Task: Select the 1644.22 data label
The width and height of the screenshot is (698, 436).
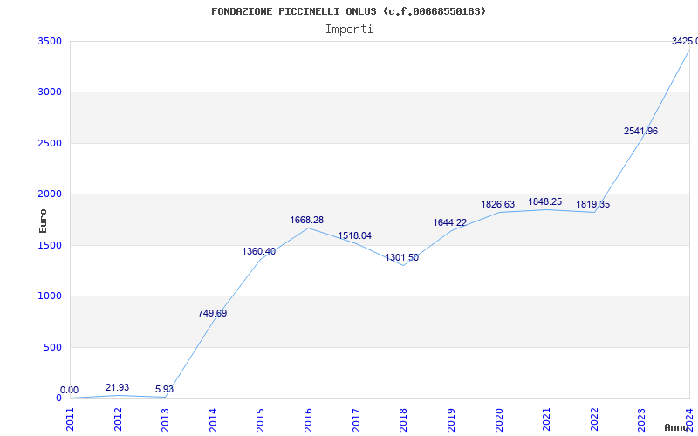Action: click(450, 223)
